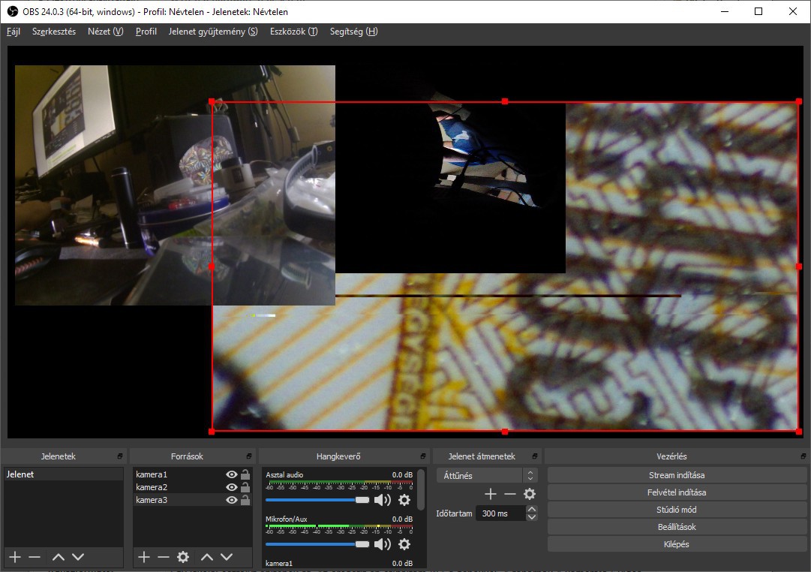Select the Jelenet scene in list
The image size is (811, 572).
pyautogui.click(x=64, y=474)
